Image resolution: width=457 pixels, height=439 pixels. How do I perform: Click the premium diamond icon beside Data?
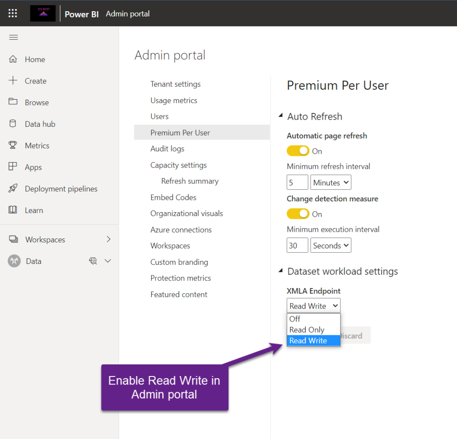point(93,261)
